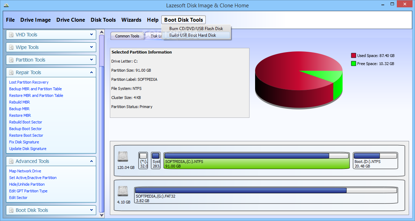Select the Boot (D:) NTFS partition
This screenshot has width=415, height=221.
tap(375, 161)
